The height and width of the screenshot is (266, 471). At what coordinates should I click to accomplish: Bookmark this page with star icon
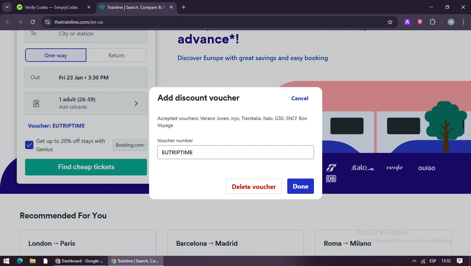(x=390, y=22)
